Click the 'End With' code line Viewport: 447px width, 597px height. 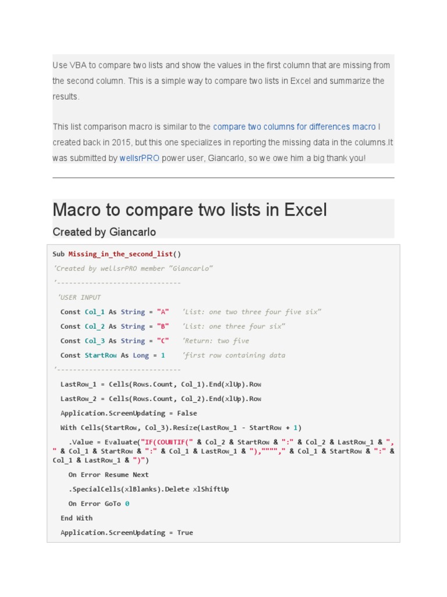pos(76,518)
